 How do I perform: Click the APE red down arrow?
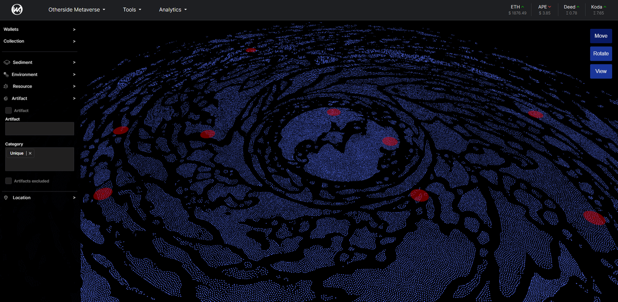(550, 7)
